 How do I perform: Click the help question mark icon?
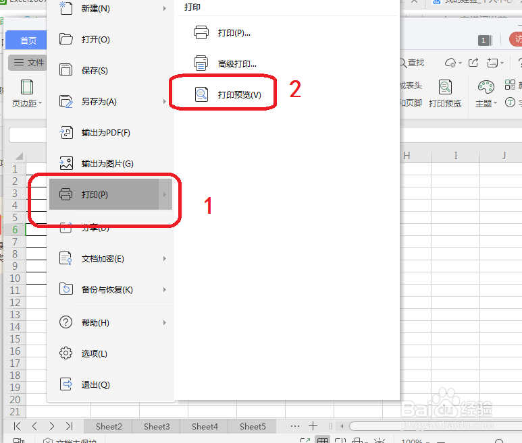(66, 322)
